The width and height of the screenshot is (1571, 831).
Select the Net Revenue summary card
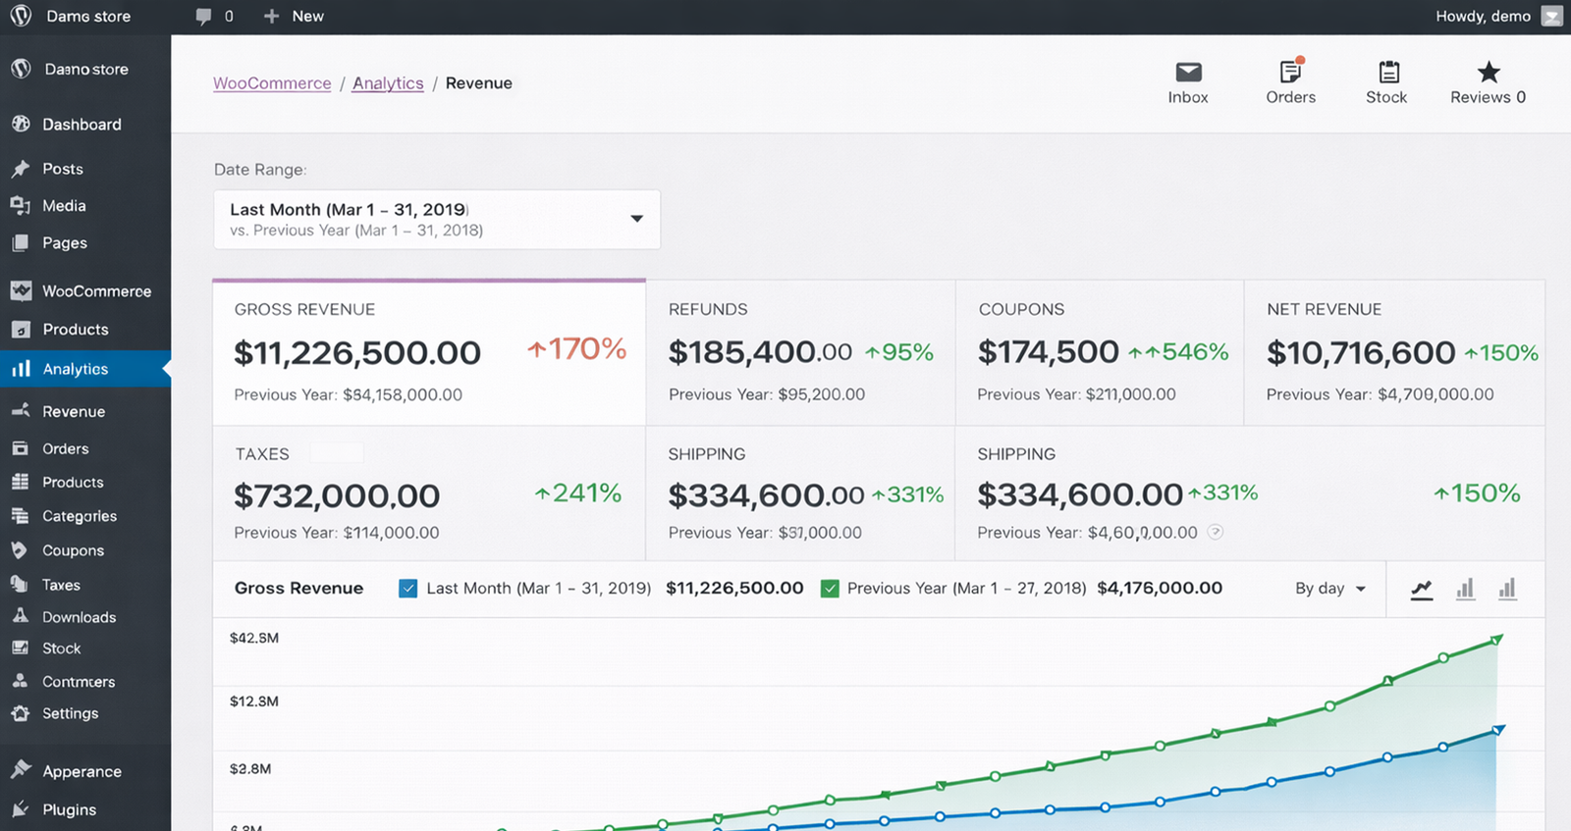[x=1394, y=352]
